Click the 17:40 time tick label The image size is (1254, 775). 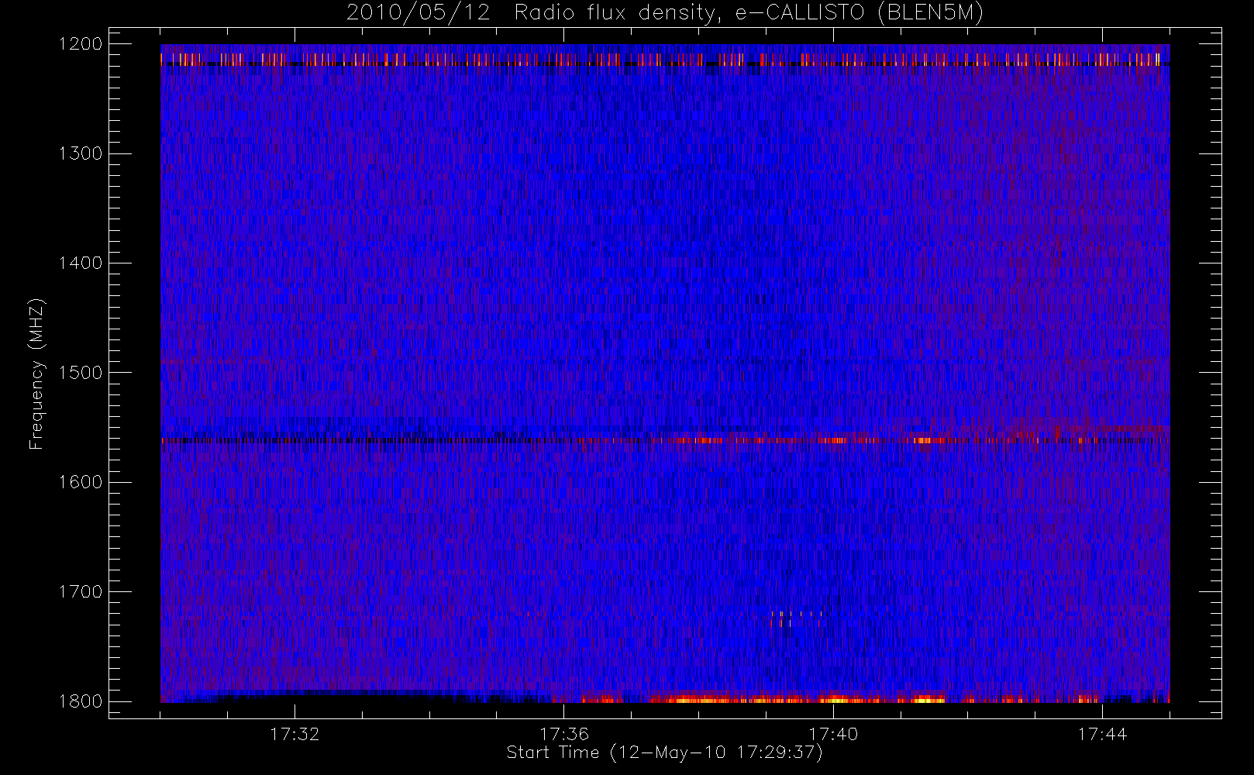(x=833, y=734)
